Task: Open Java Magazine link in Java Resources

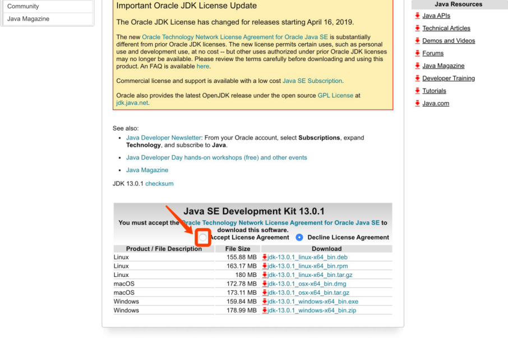Action: click(443, 66)
